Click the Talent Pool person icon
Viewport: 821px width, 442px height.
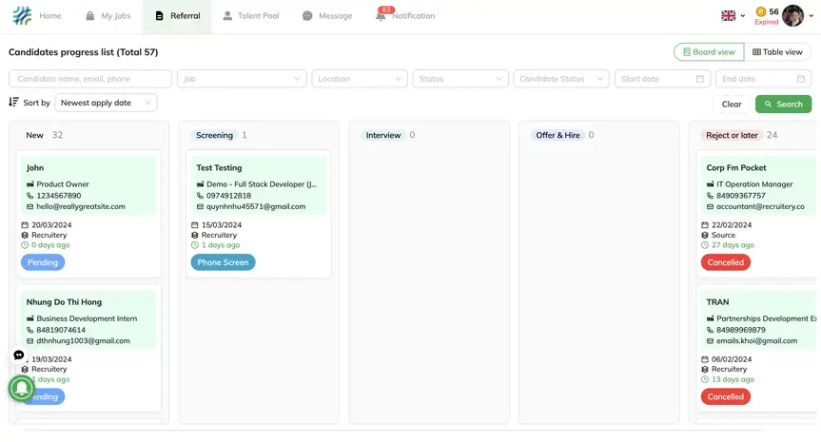[227, 16]
